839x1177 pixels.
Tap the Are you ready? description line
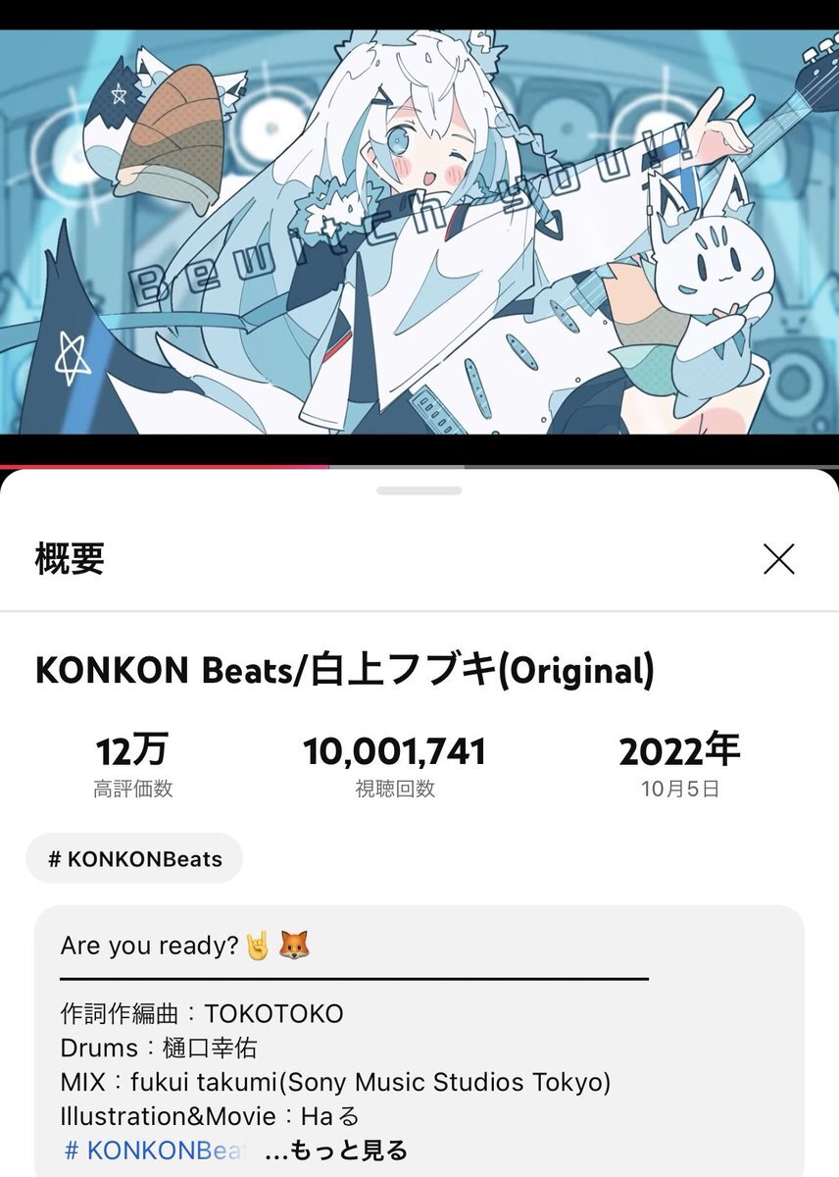tap(186, 946)
